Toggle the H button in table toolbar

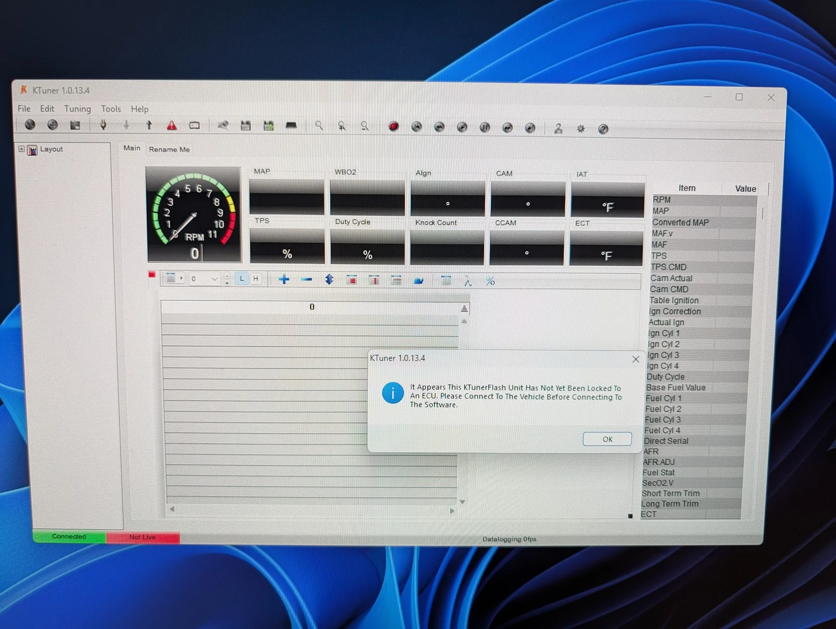click(256, 279)
